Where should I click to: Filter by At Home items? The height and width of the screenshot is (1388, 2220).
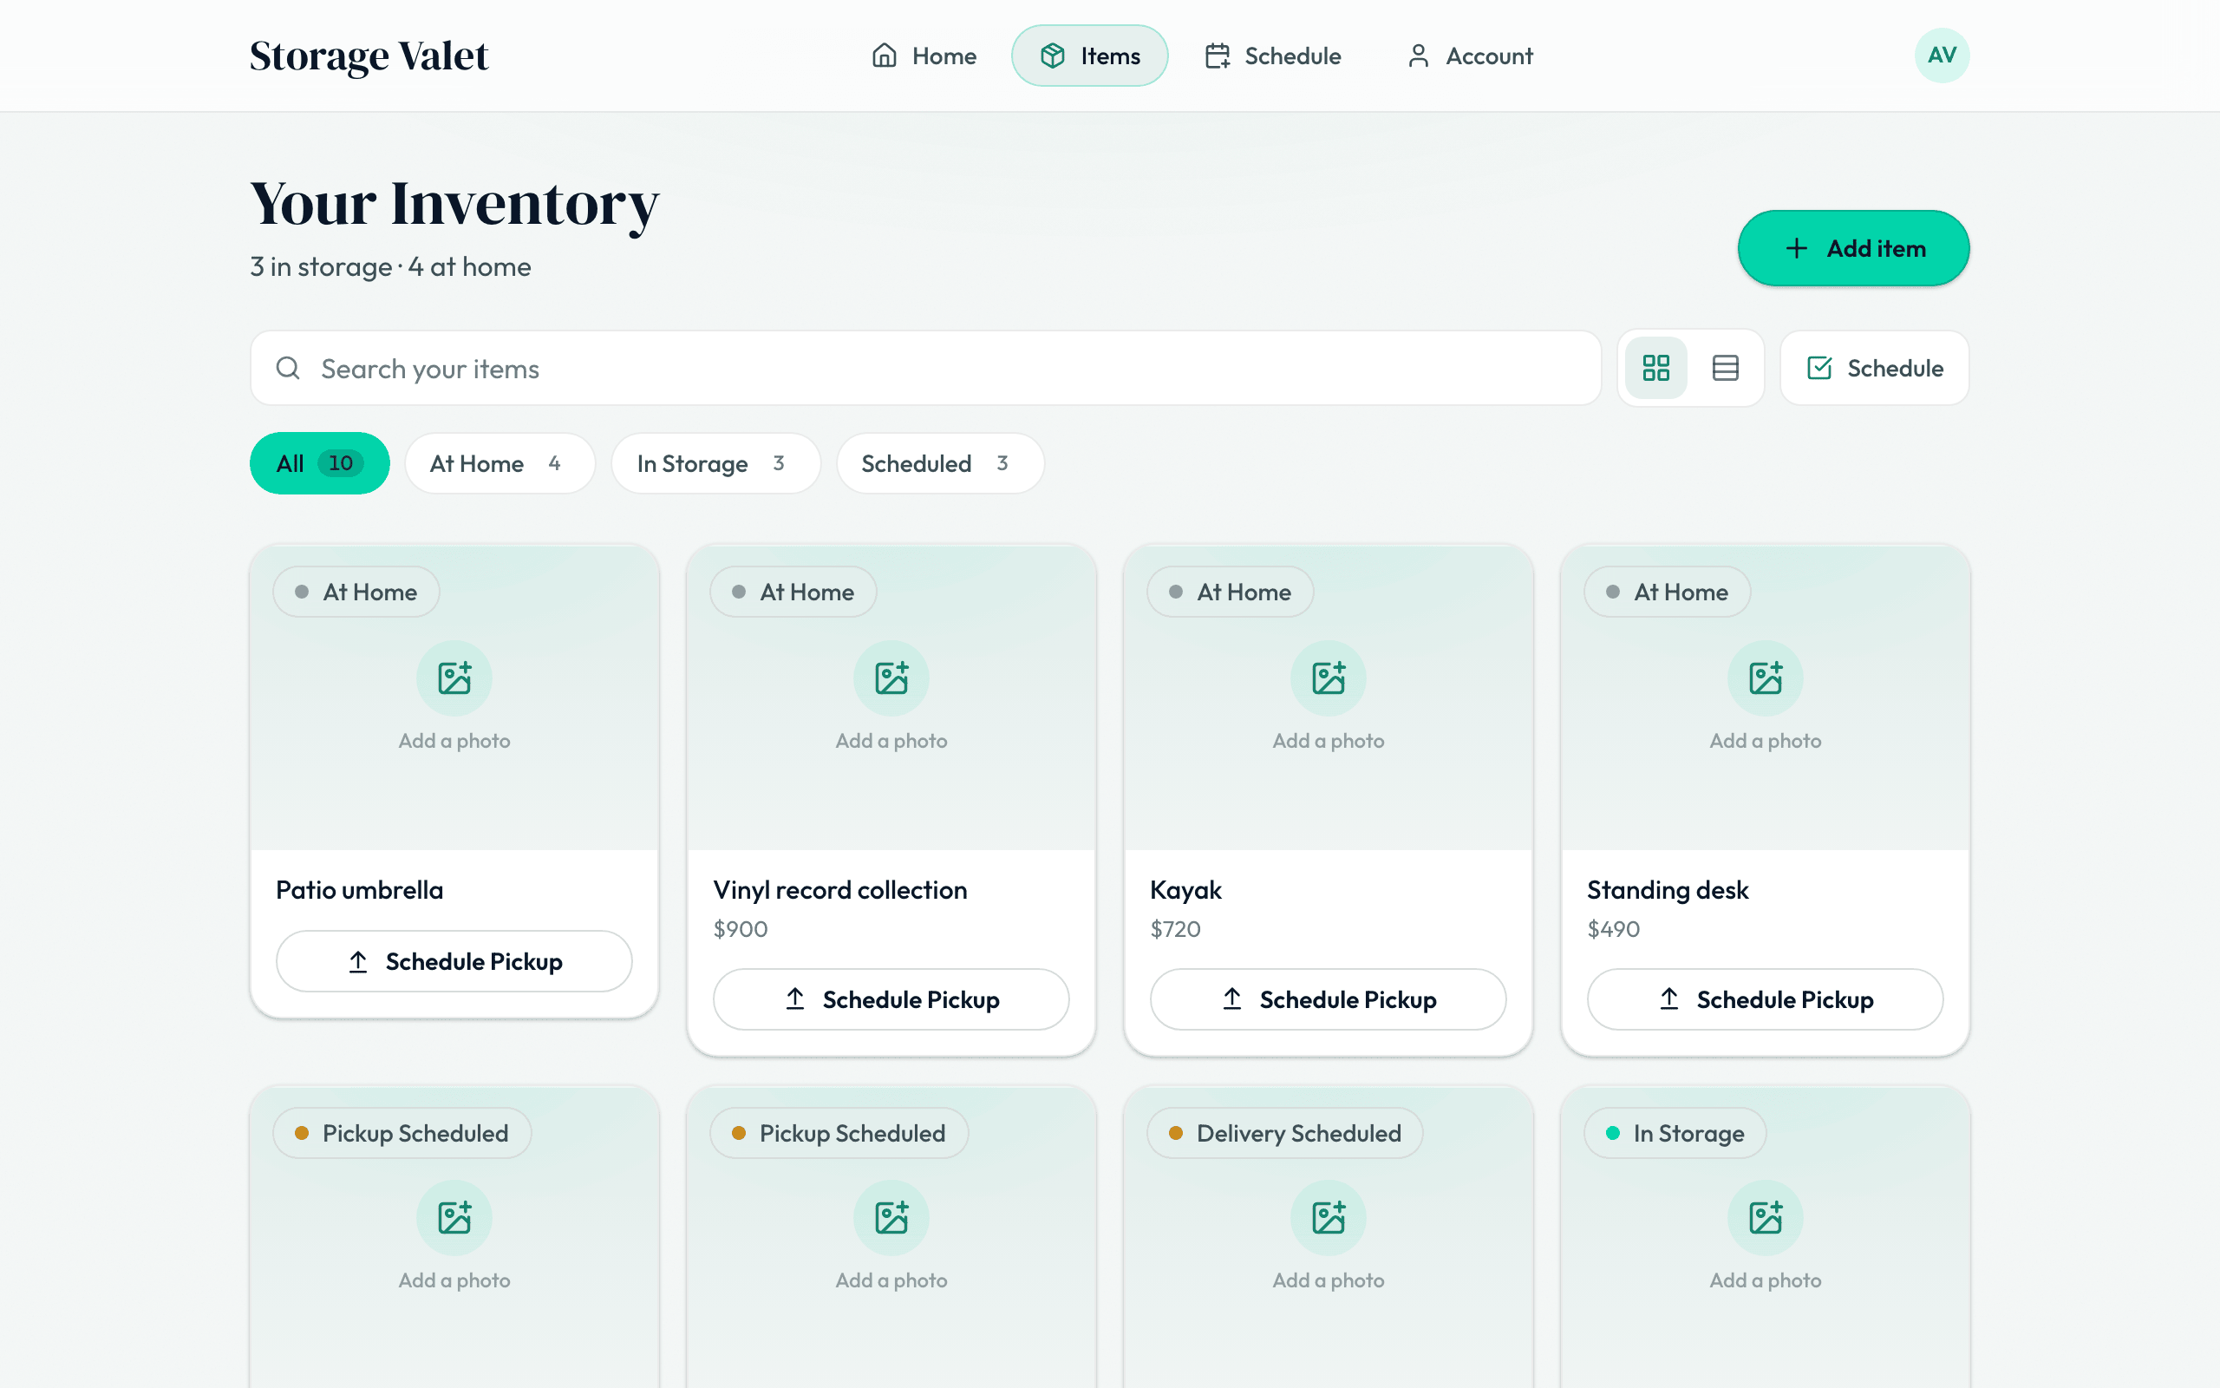(500, 463)
